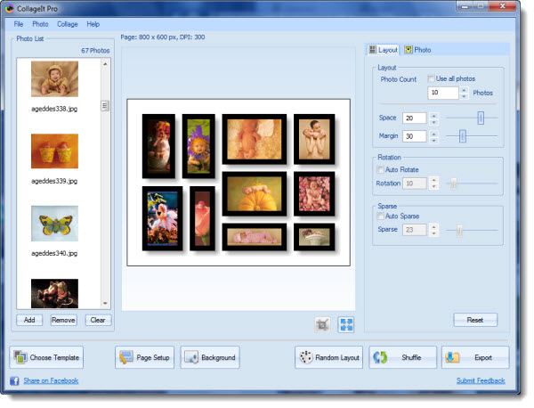Toggle the Auto Rotate checkbox
The image size is (534, 408).
tap(382, 169)
